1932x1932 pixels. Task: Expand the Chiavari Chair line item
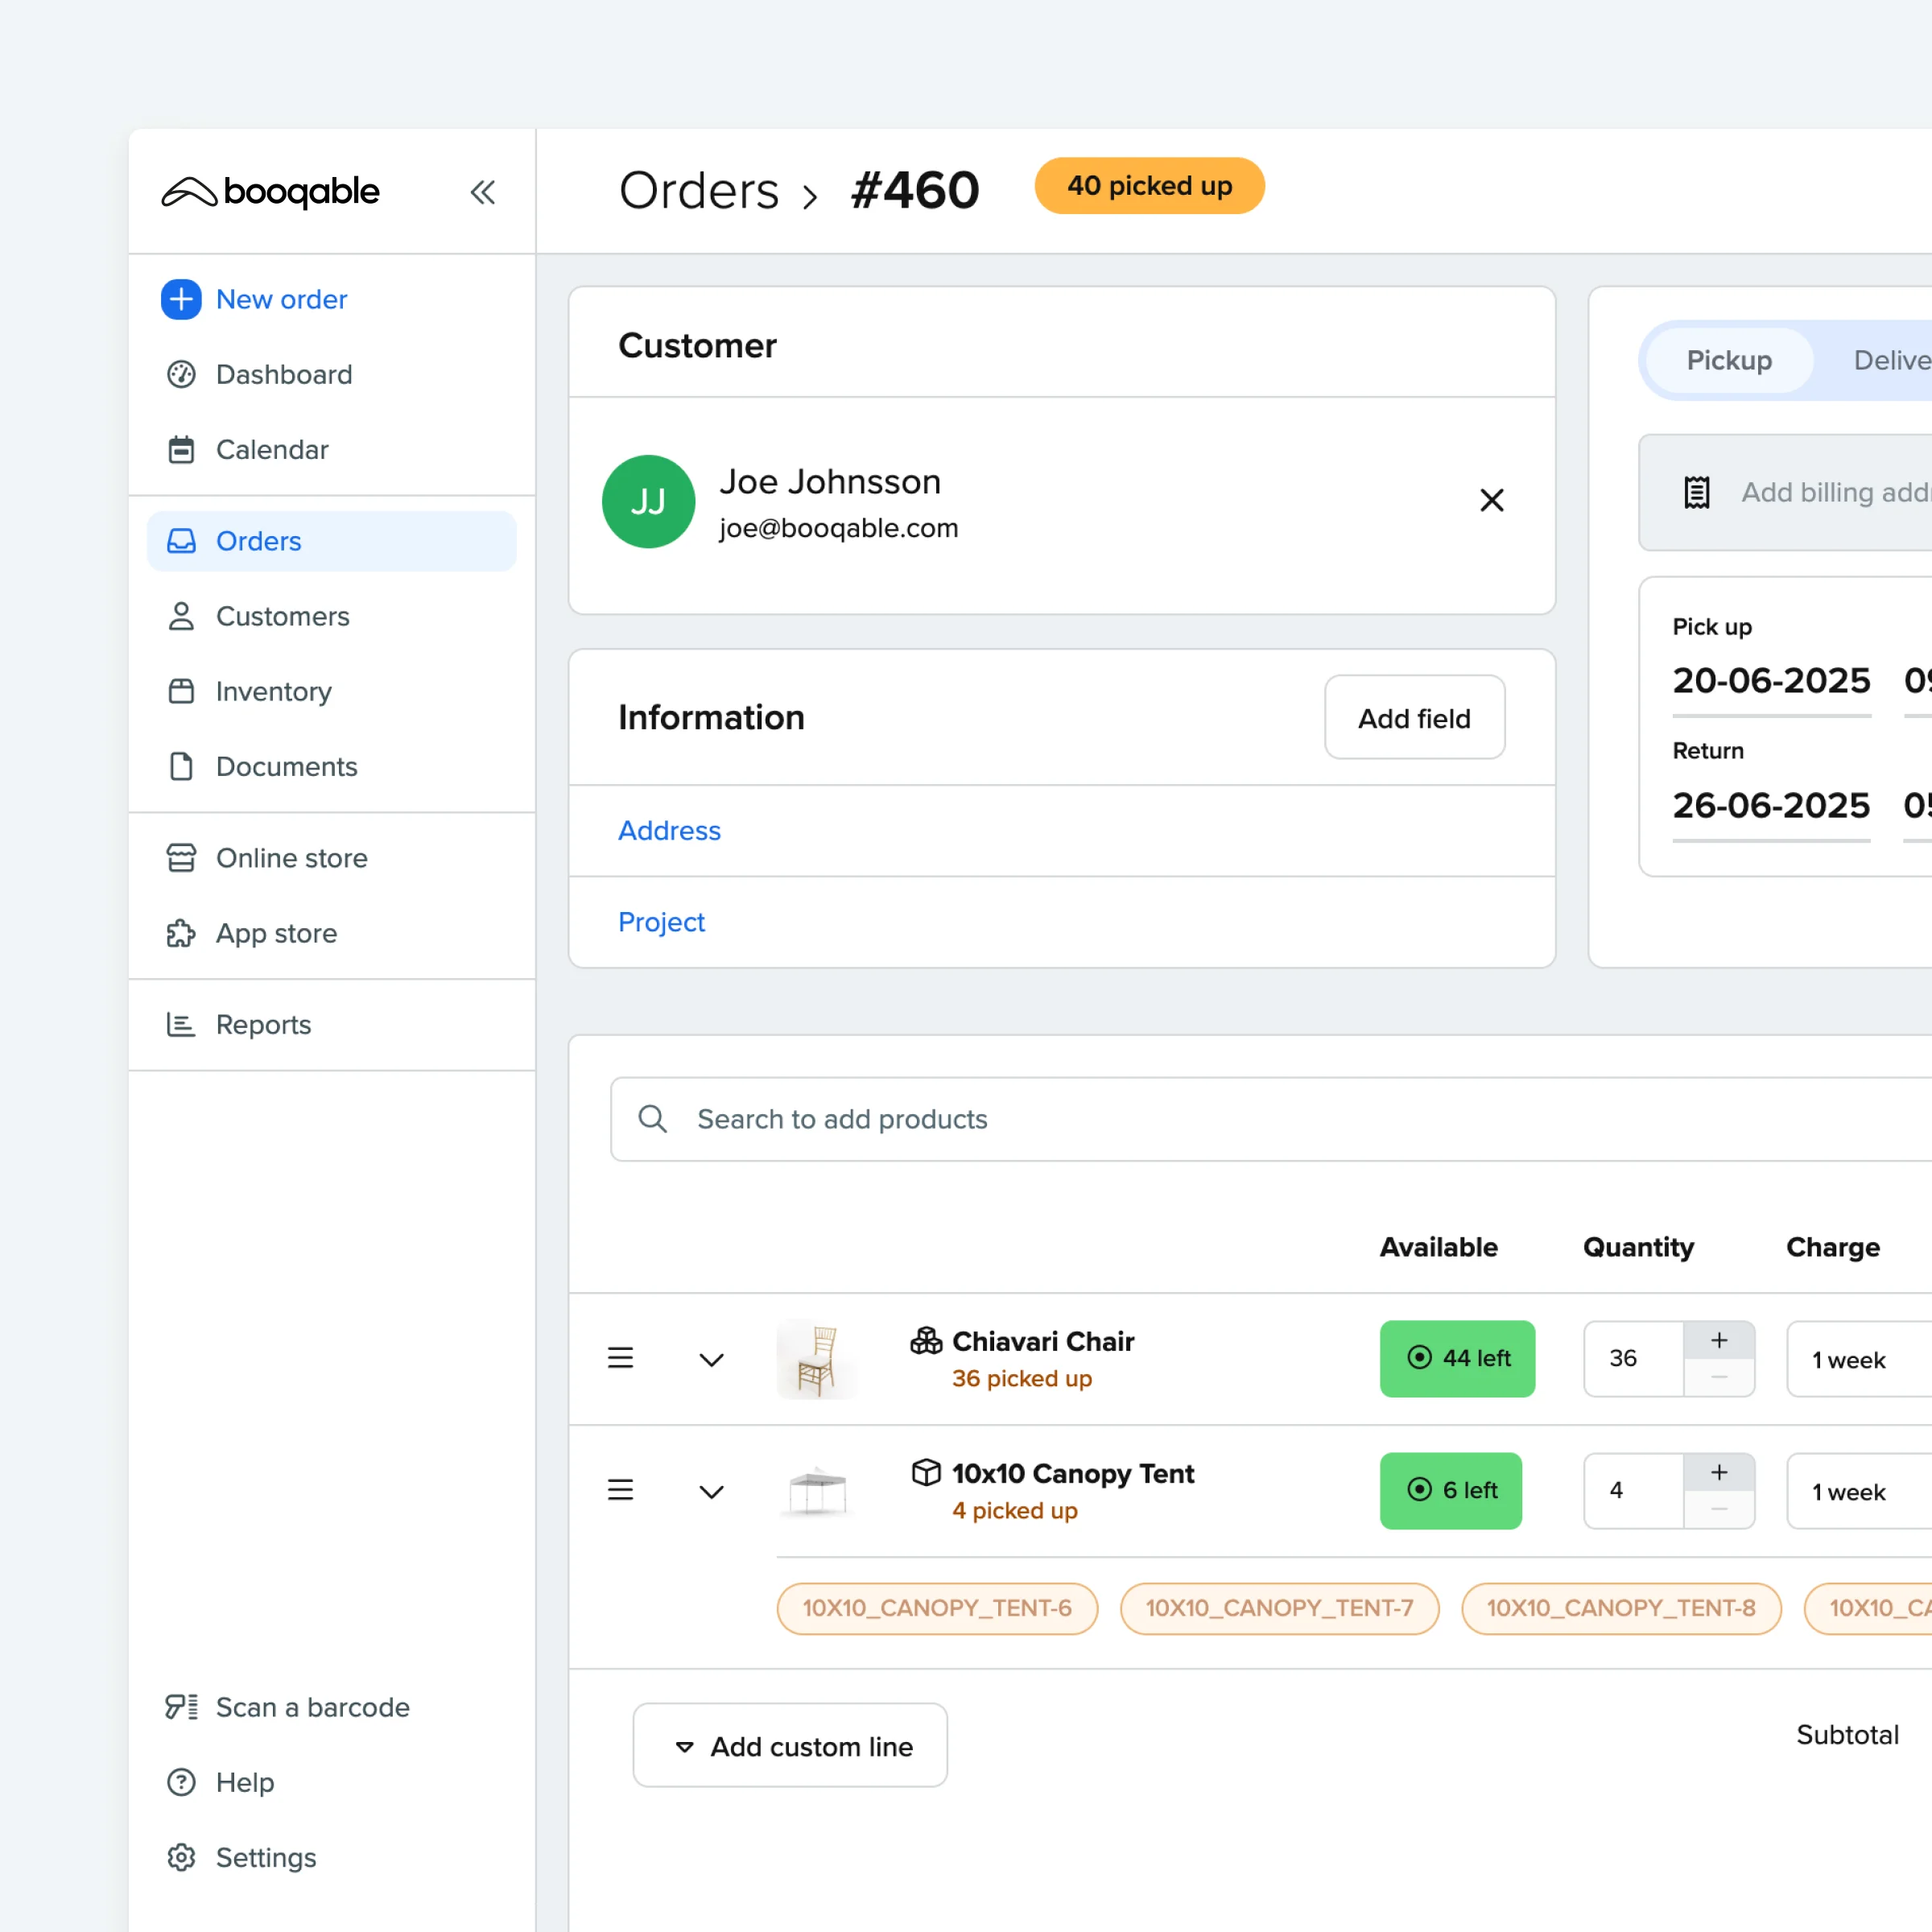click(x=712, y=1359)
